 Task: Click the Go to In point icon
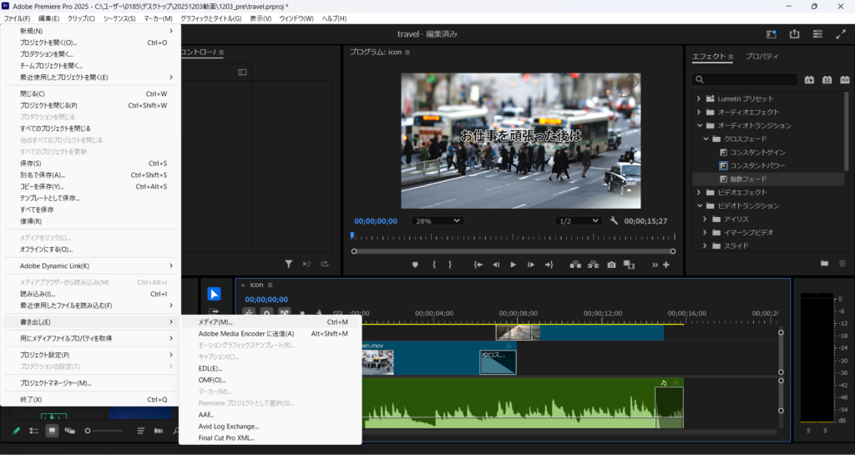click(x=478, y=265)
